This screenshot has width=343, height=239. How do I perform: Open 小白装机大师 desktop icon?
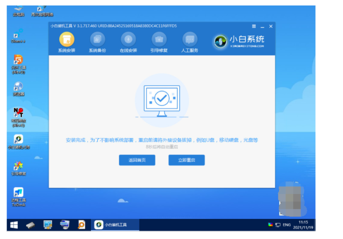[x=19, y=142]
